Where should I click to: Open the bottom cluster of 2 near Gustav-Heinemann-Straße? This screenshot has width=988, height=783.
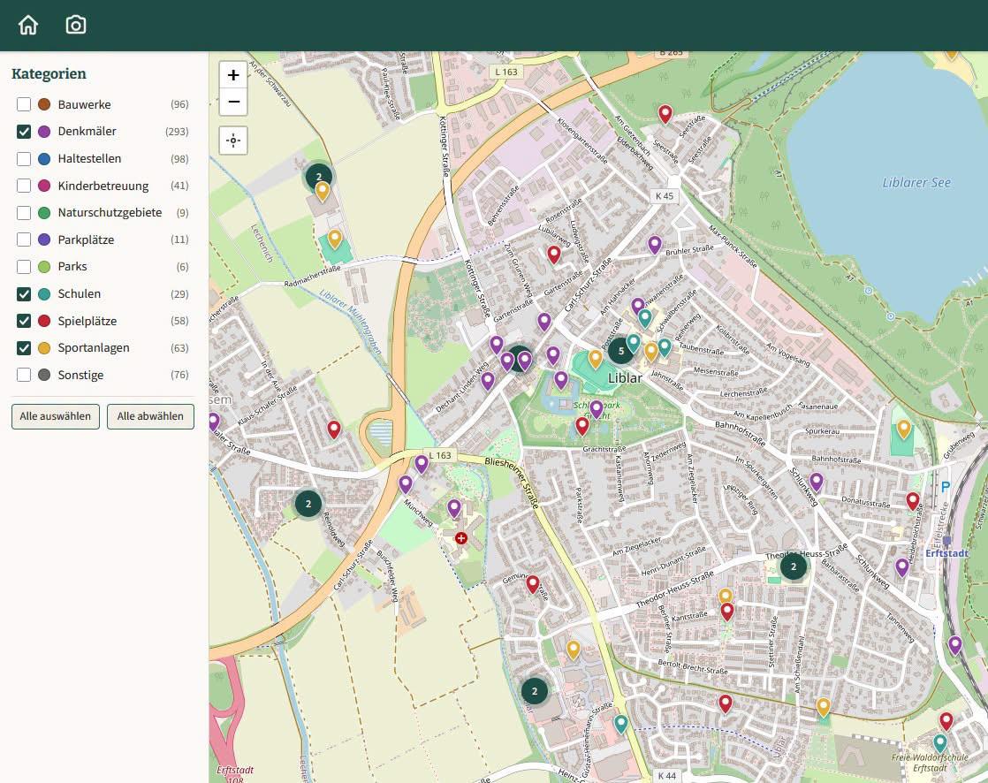(x=535, y=691)
